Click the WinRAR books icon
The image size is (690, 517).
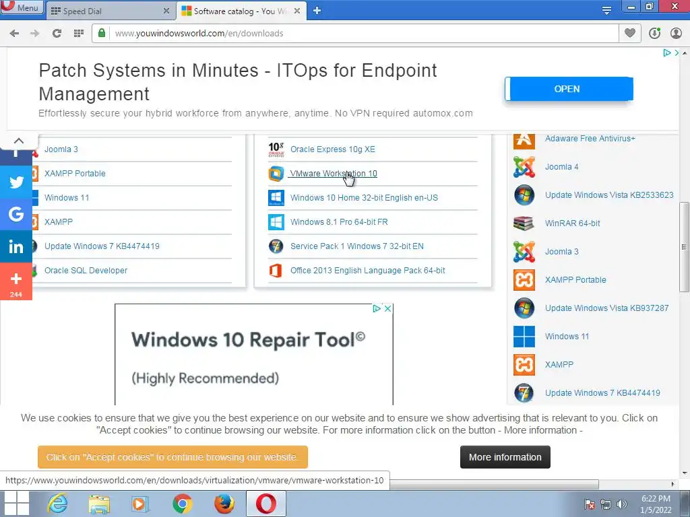524,223
